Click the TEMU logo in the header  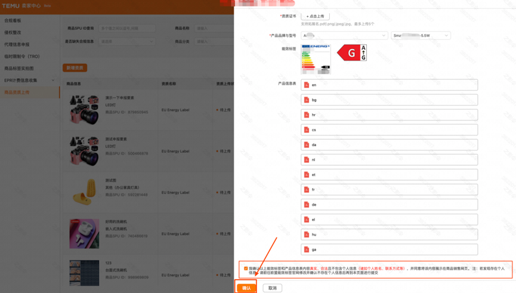[x=10, y=6]
